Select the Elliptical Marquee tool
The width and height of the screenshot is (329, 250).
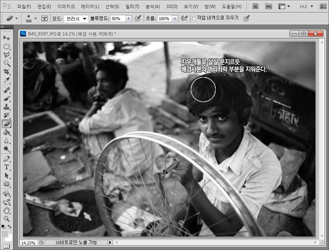[7, 46]
